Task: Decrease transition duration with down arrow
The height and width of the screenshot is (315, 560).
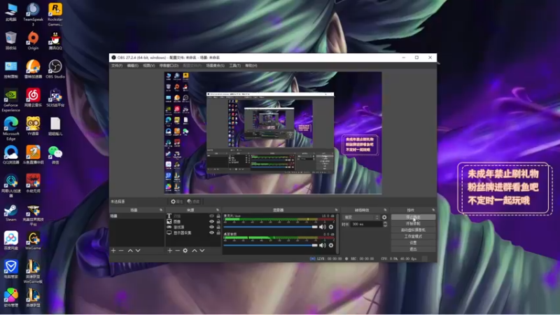Action: click(x=385, y=225)
